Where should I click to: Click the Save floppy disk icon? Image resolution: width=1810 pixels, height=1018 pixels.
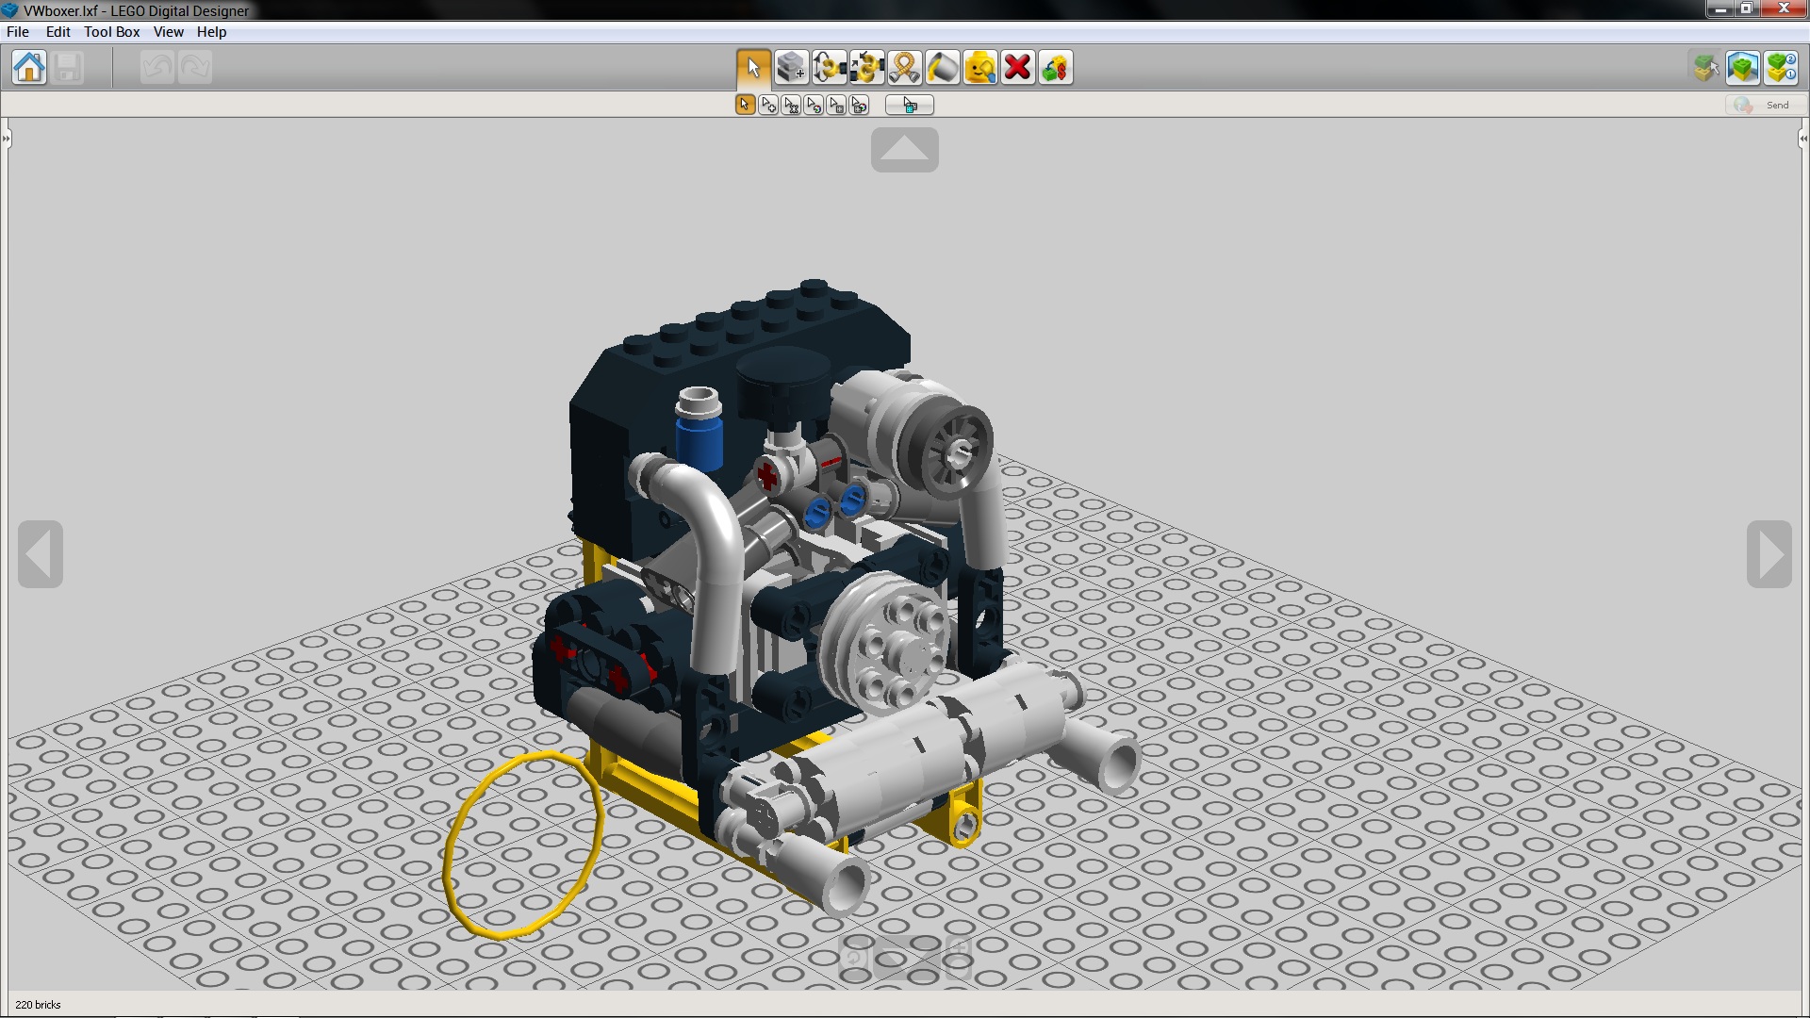[x=67, y=68]
